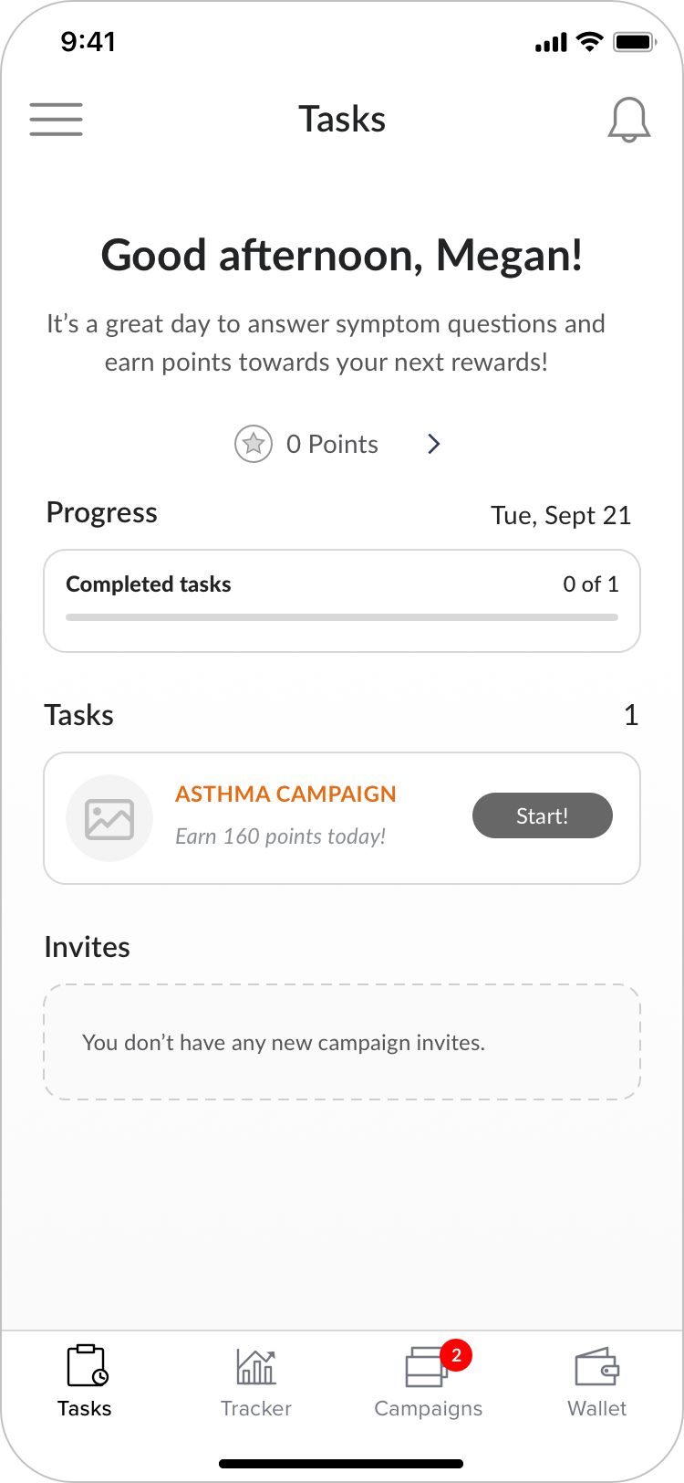684x1483 pixels.
Task: Start the Asthma Campaign task
Action: click(542, 815)
